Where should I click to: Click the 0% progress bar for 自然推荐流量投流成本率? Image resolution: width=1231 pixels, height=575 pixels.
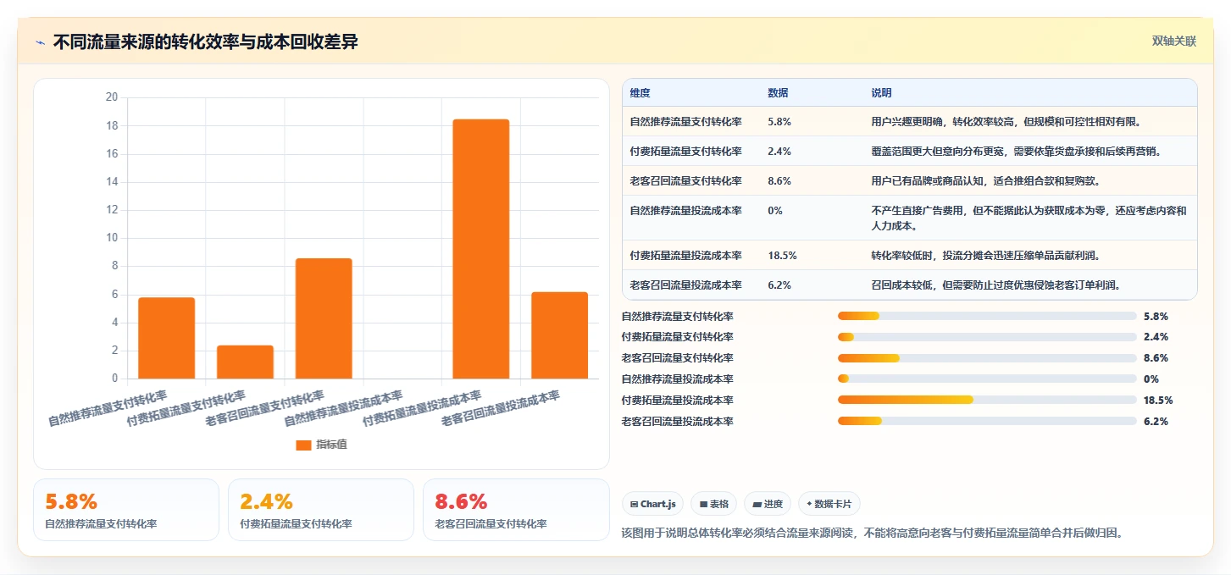coord(987,379)
